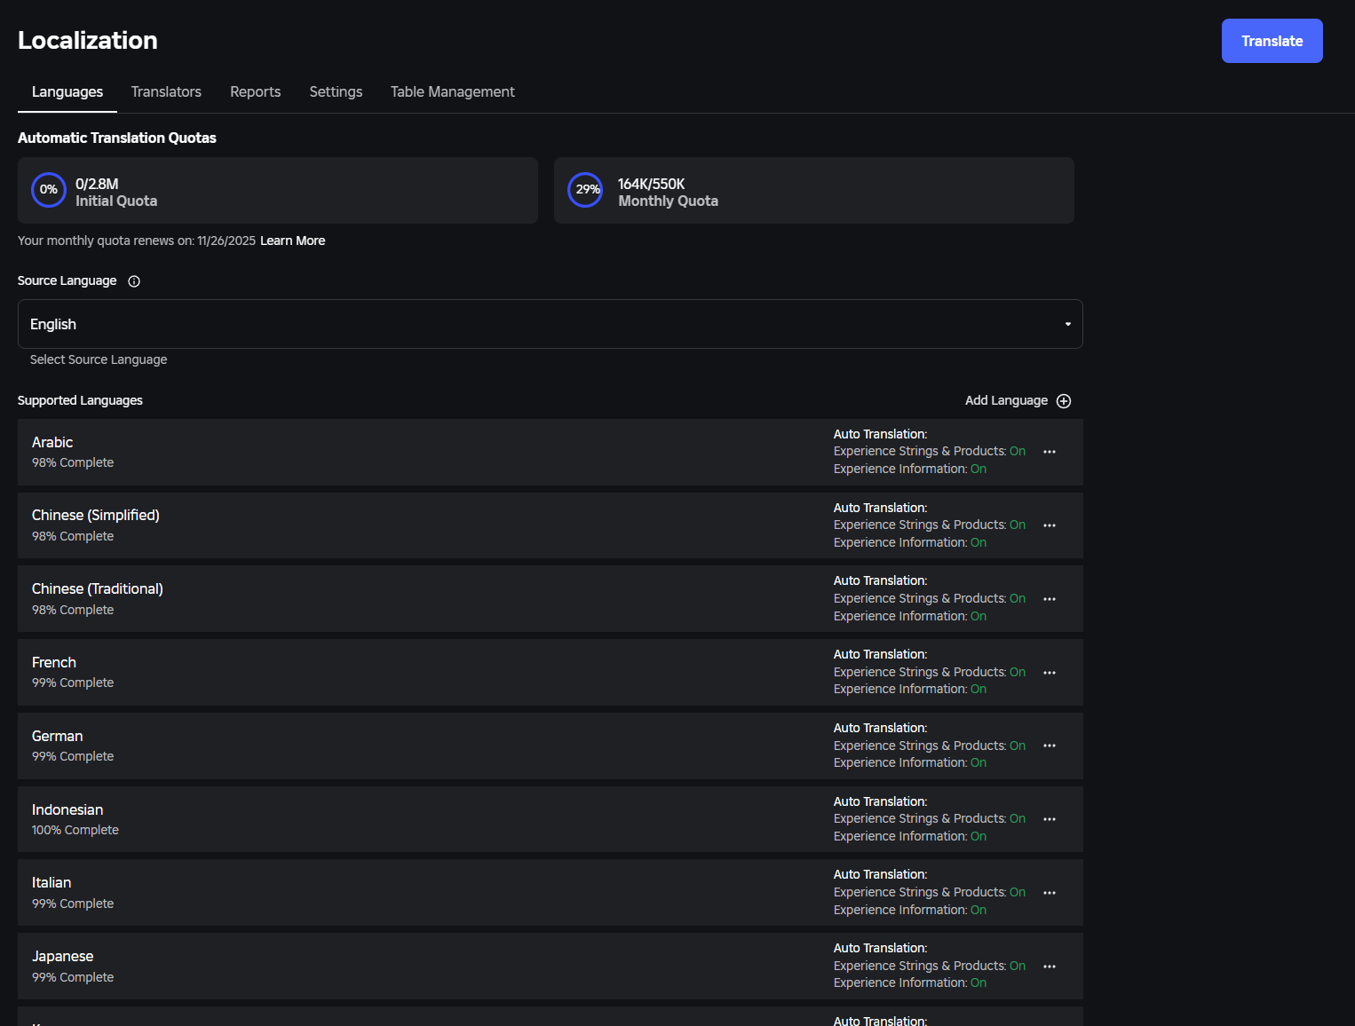Click the Add Language text button
Viewport: 1355px width, 1026px height.
click(1007, 401)
